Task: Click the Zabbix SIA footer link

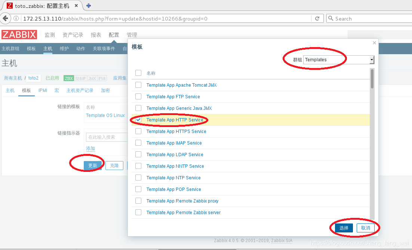Action: coord(282,240)
